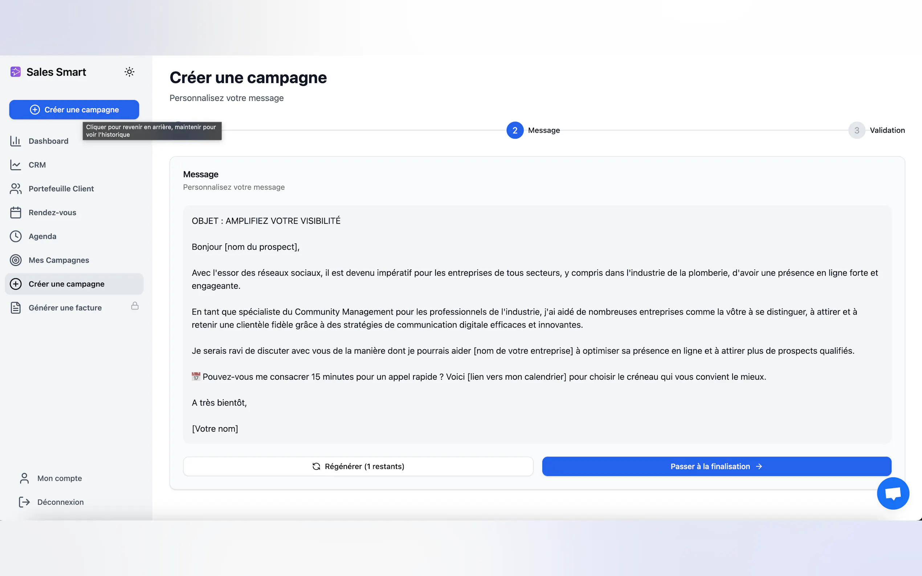
Task: Click the lock icon beside Générer une facture
Action: [x=135, y=306]
